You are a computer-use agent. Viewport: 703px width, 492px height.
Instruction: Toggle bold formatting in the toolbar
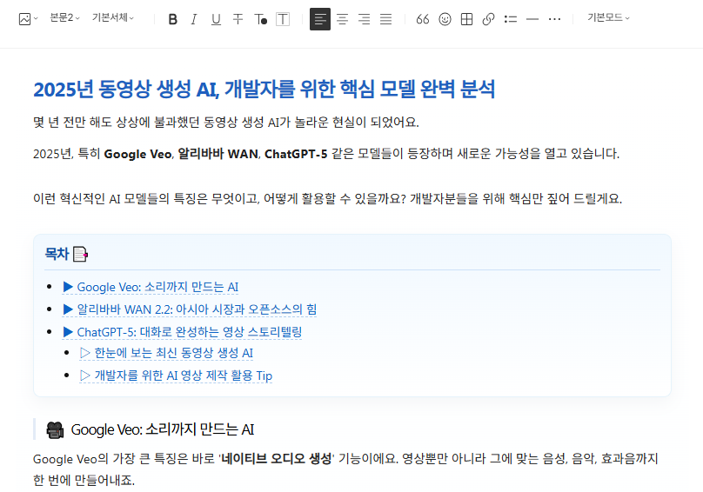(x=173, y=19)
